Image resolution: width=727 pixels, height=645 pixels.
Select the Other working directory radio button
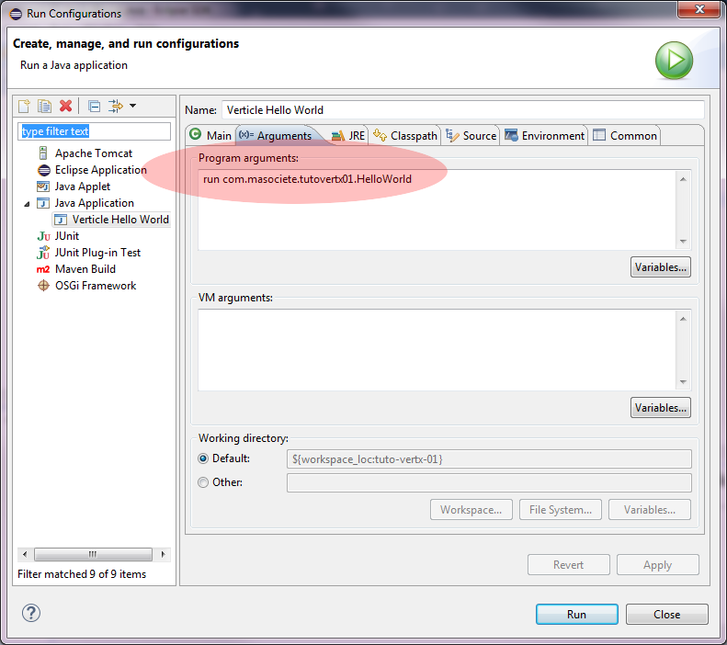203,482
